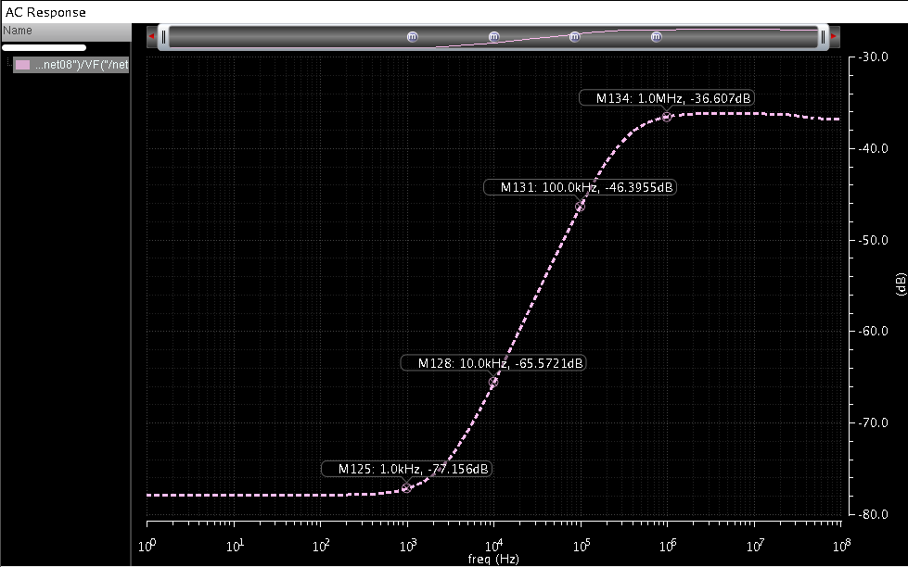Click the 10^8 X-axis tick label
Screen dimensions: 908x567
(x=841, y=546)
